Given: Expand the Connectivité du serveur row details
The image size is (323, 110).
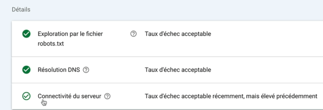Looking at the screenshot, I should pyautogui.click(x=167, y=96).
